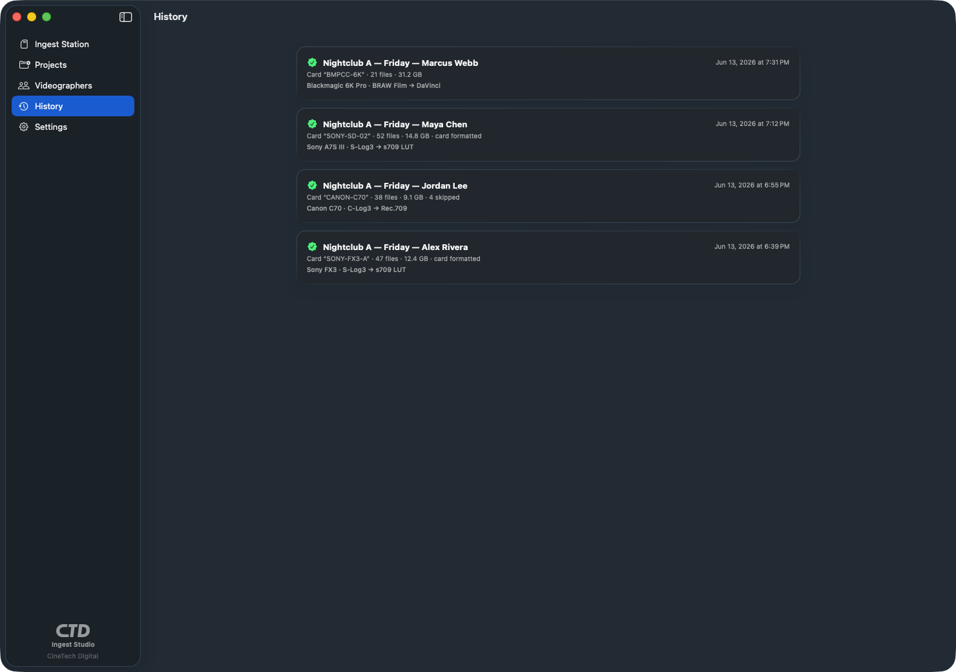Click the SONY-SD-02 card details line

(394, 136)
